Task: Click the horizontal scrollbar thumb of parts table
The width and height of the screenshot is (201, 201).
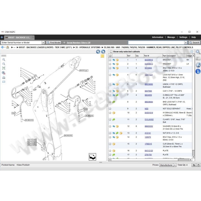Action: point(183,160)
